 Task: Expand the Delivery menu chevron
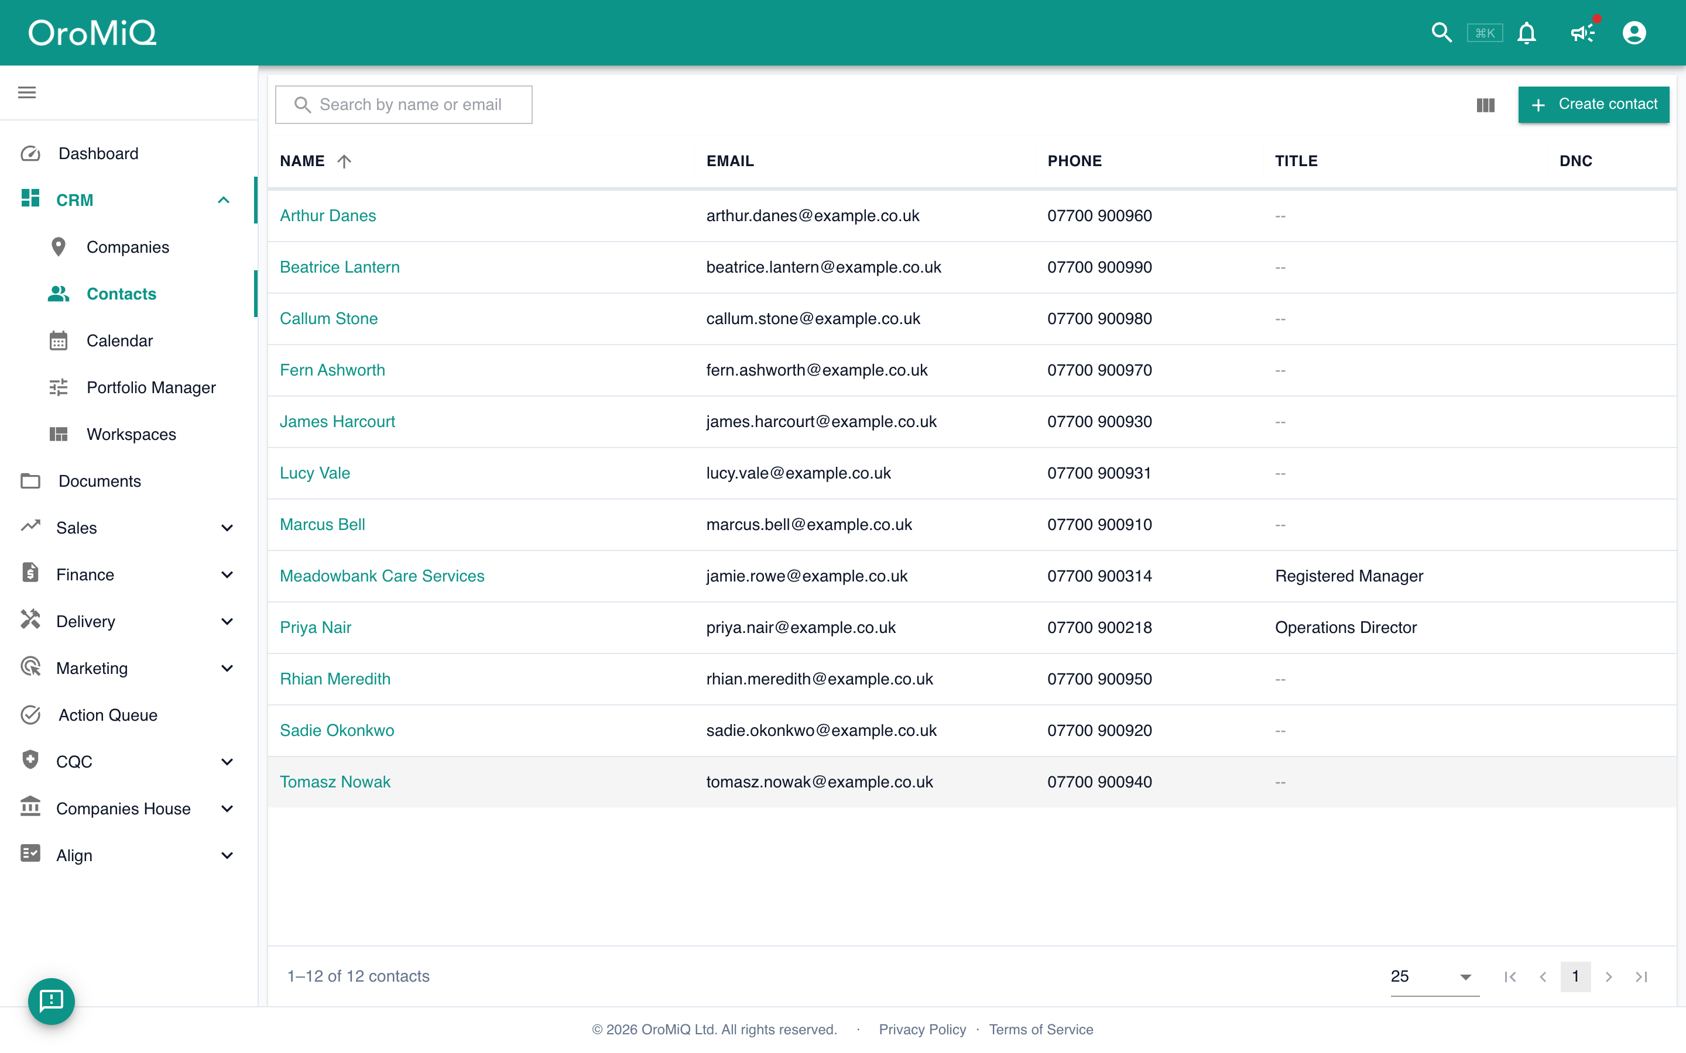pos(227,621)
